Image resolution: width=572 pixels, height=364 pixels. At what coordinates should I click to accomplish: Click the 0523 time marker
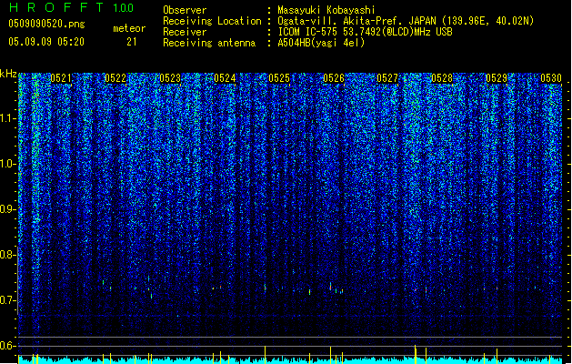pos(170,78)
